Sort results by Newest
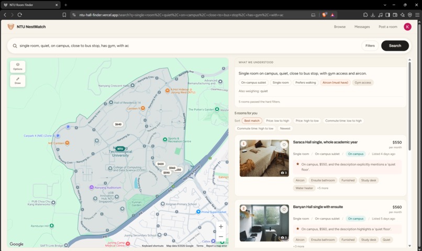Image resolution: width=422 pixels, height=251 pixels. 285,128
